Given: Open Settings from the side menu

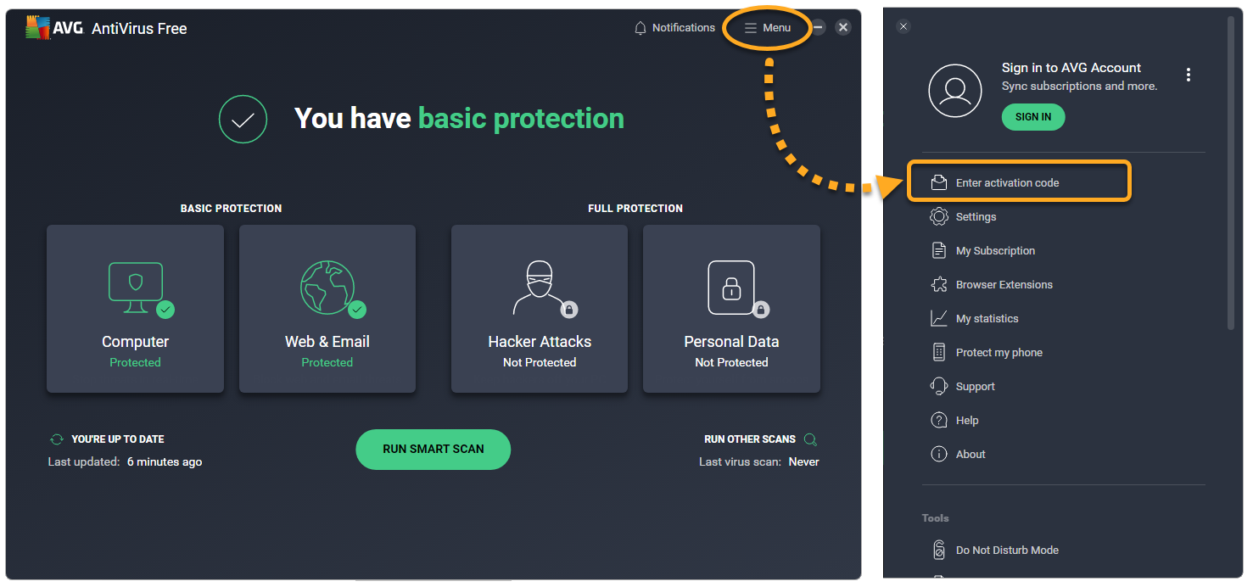Looking at the screenshot, I should tap(976, 217).
